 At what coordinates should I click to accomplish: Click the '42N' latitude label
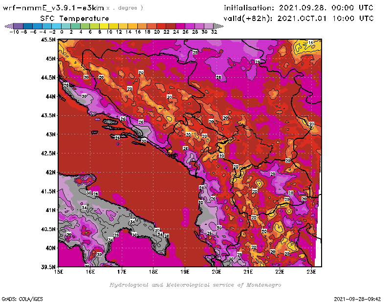pyautogui.click(x=51, y=173)
